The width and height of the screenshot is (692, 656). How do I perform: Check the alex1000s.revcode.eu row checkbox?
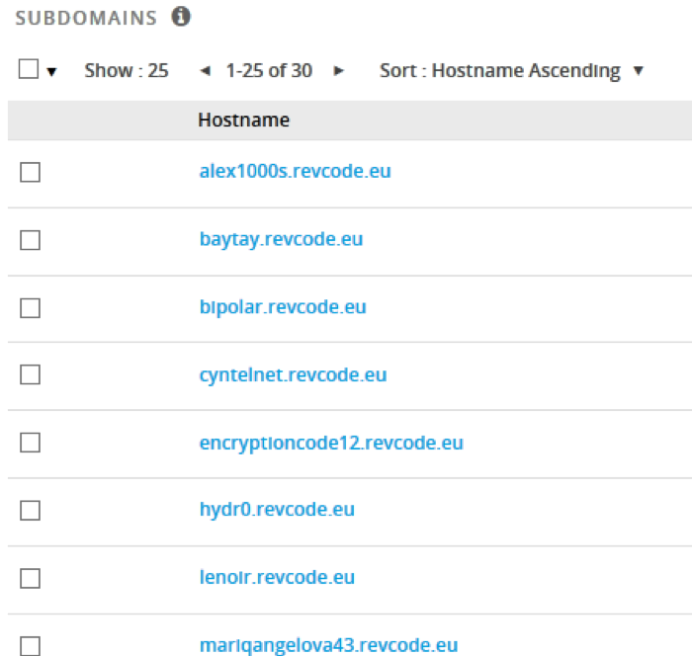(30, 172)
